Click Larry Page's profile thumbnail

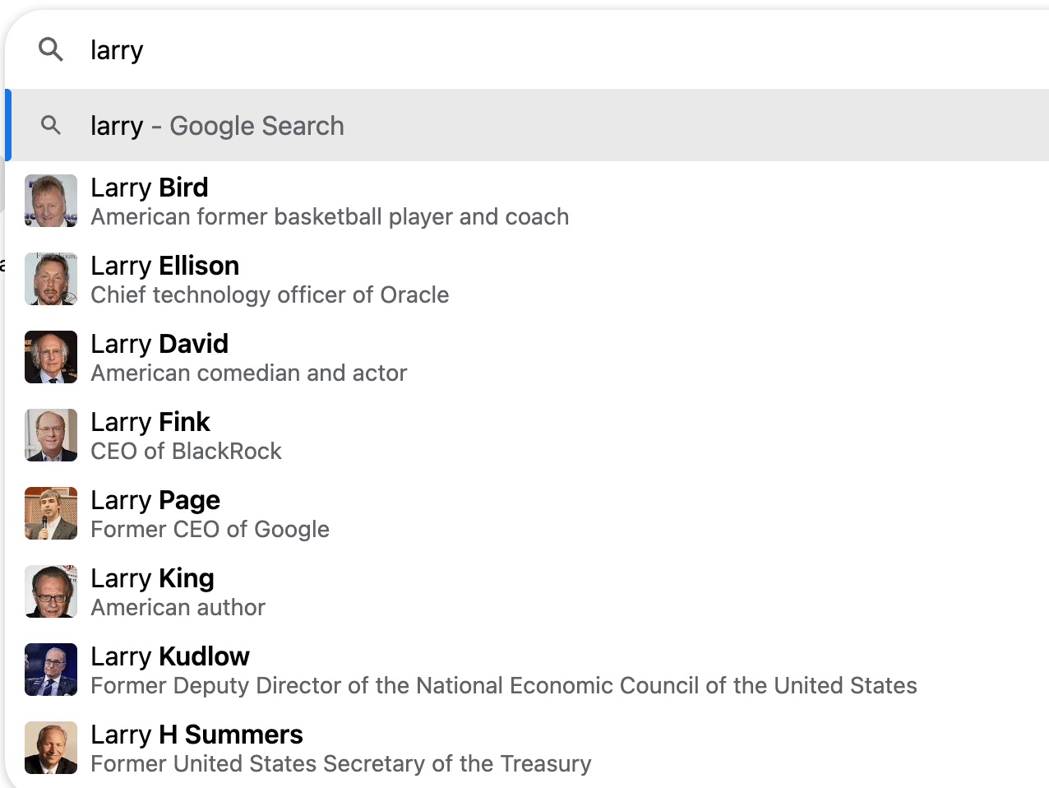pyautogui.click(x=51, y=513)
